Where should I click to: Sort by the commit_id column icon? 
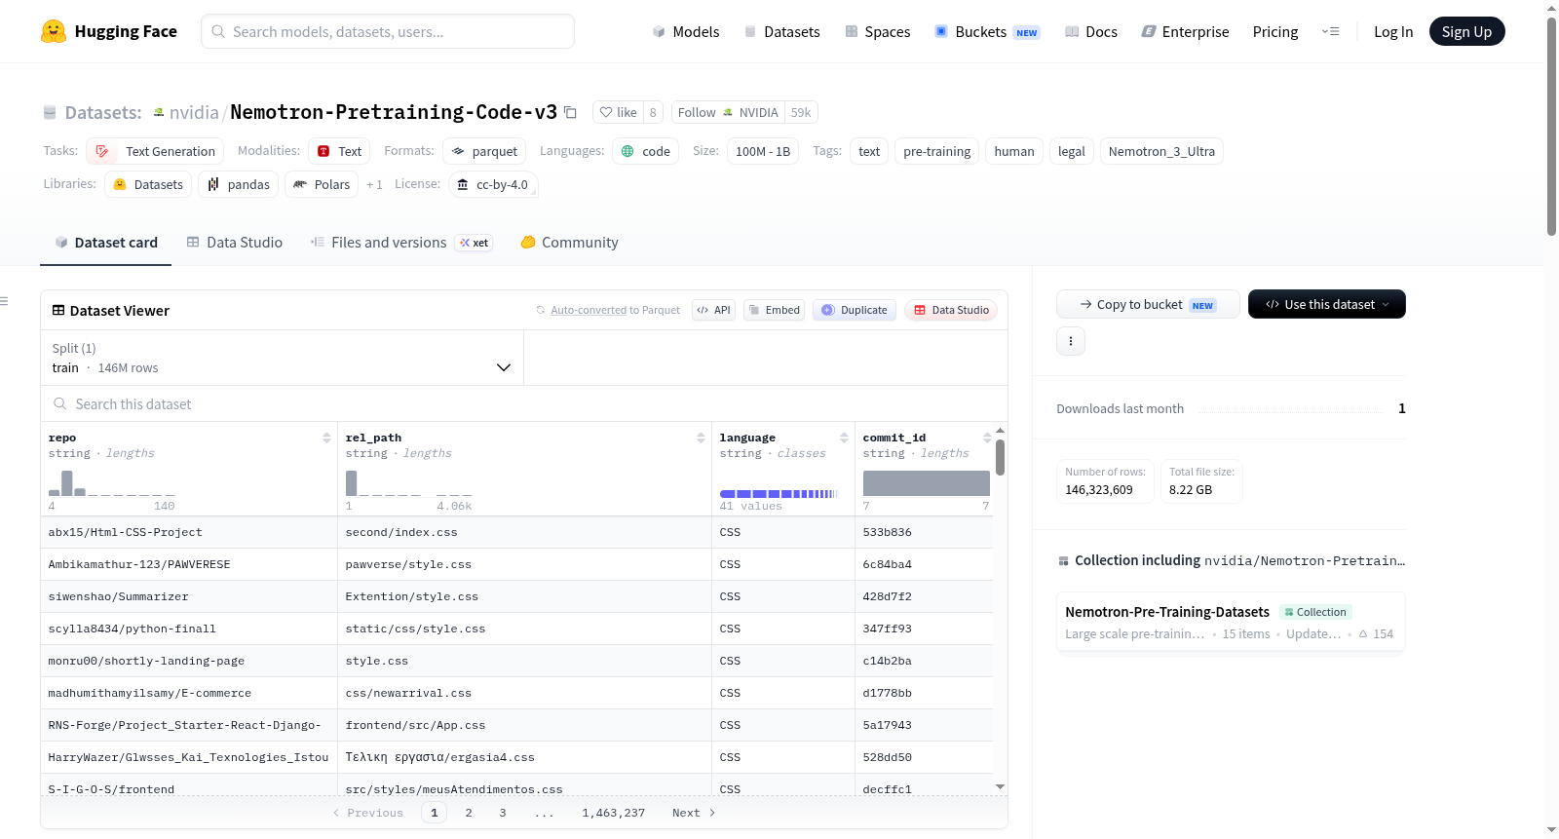(987, 439)
